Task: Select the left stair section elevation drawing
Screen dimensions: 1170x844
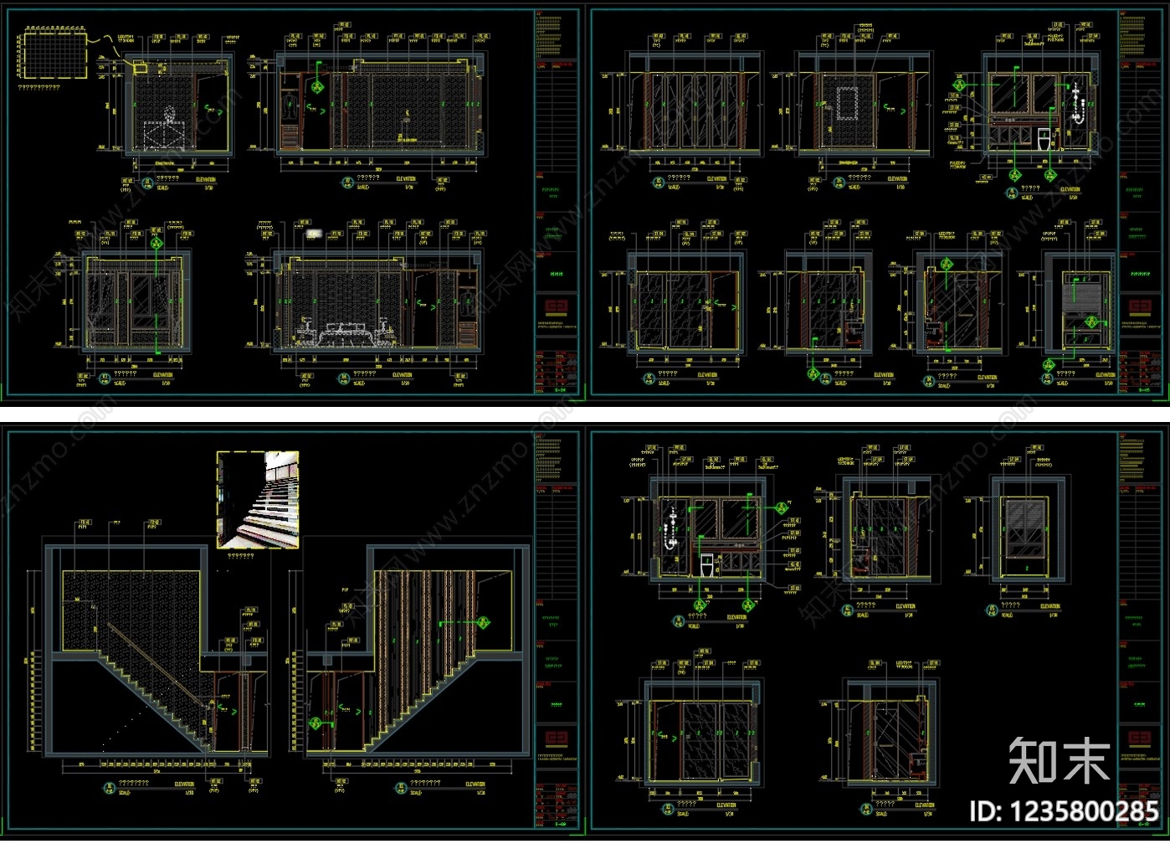Action: pyautogui.click(x=157, y=651)
